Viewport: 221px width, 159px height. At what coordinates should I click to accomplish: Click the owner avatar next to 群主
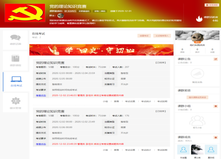tap(61, 15)
